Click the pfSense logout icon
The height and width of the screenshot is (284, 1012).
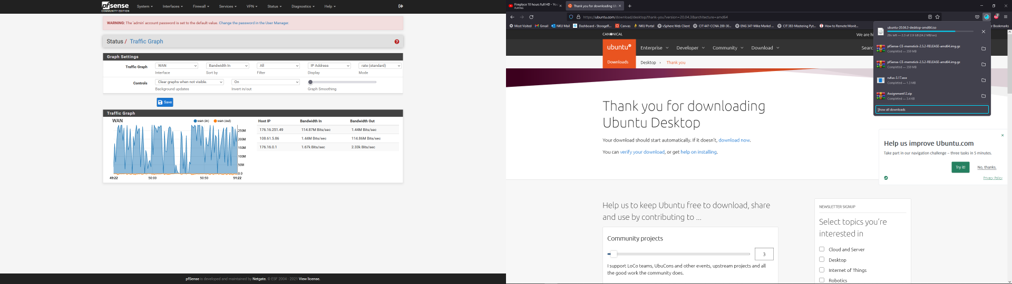click(401, 6)
